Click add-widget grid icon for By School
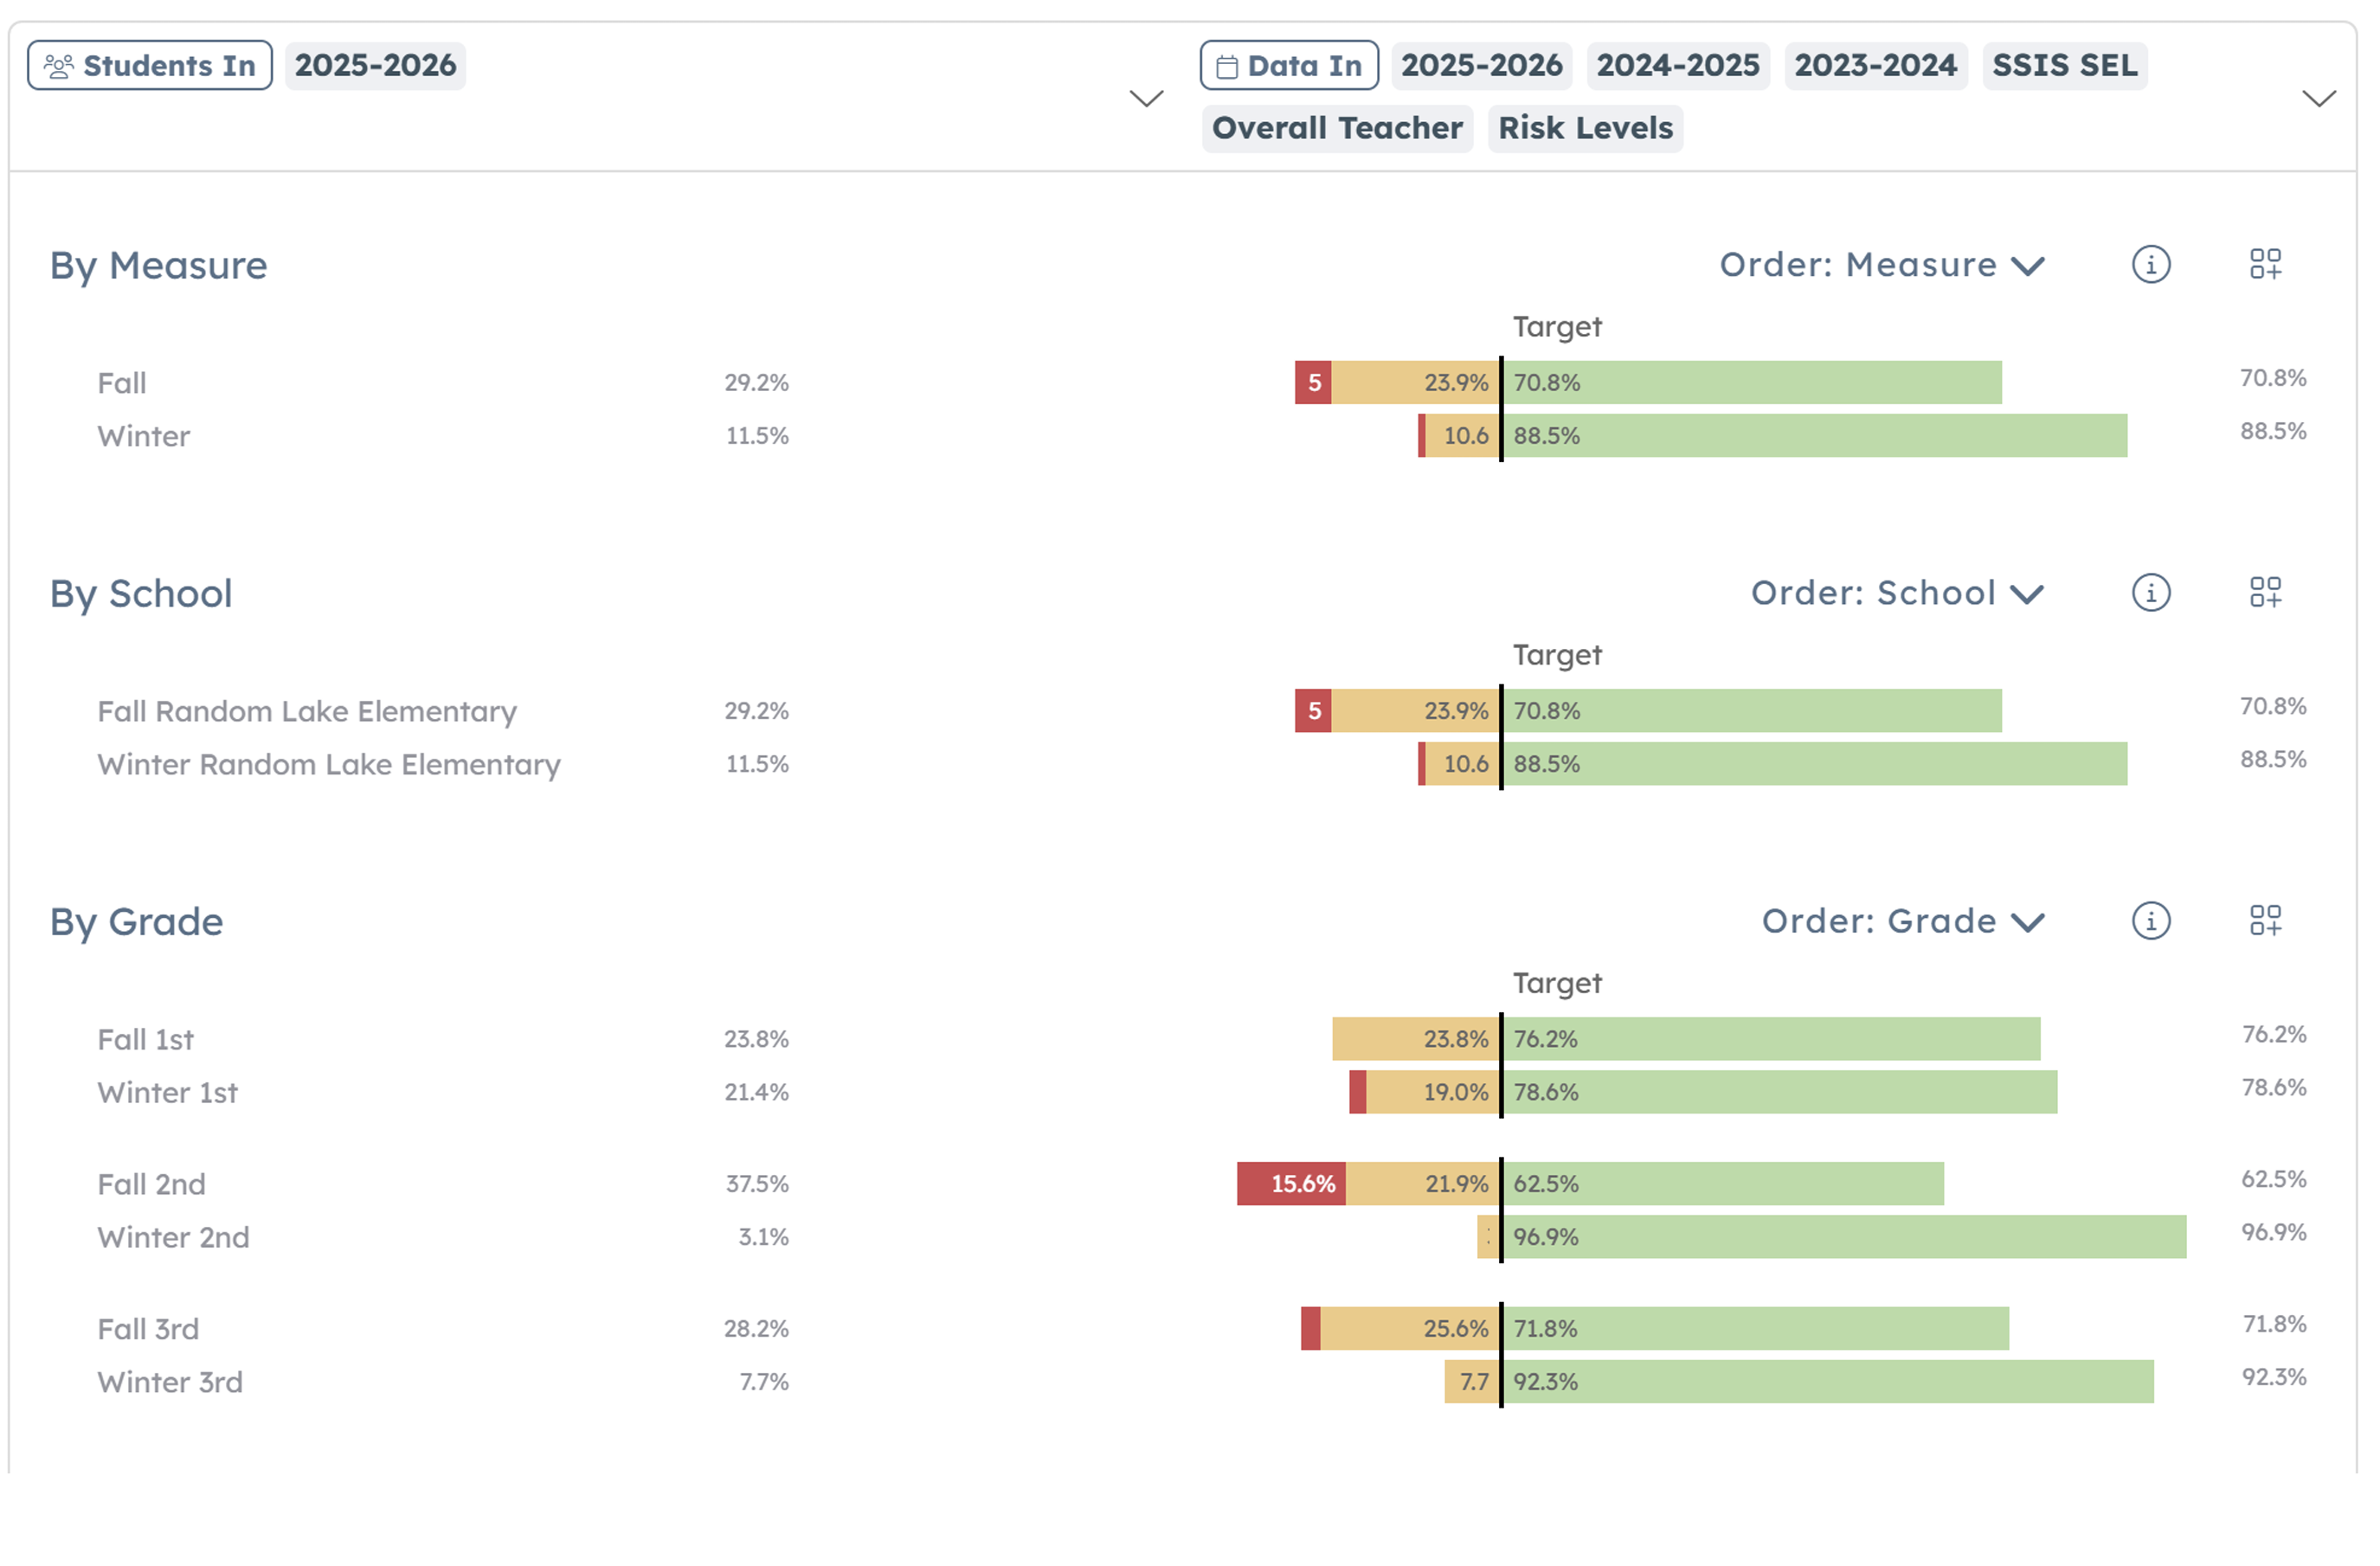Screen dimensions: 2380x1566 coord(2265,593)
